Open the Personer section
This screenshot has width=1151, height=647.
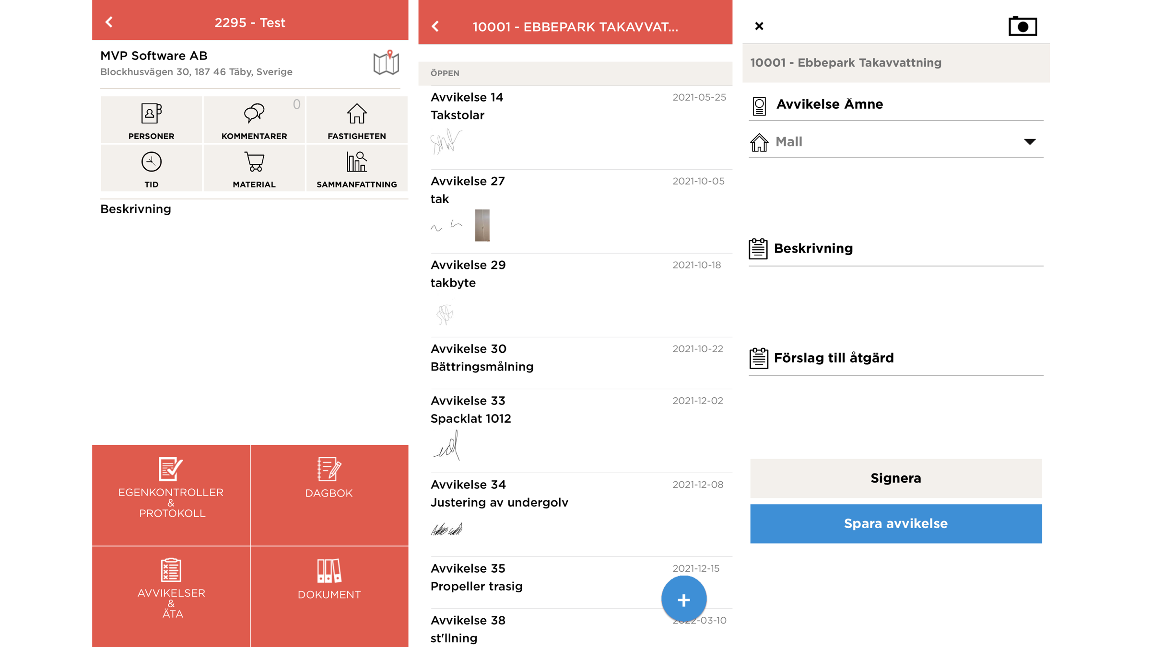151,120
